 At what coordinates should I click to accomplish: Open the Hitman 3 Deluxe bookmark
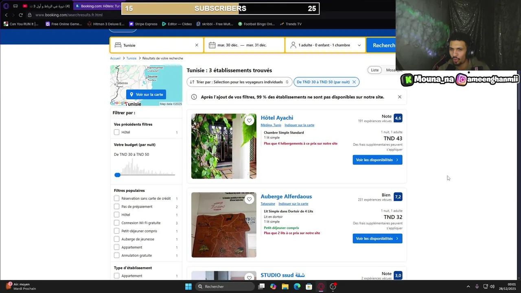tap(106, 24)
